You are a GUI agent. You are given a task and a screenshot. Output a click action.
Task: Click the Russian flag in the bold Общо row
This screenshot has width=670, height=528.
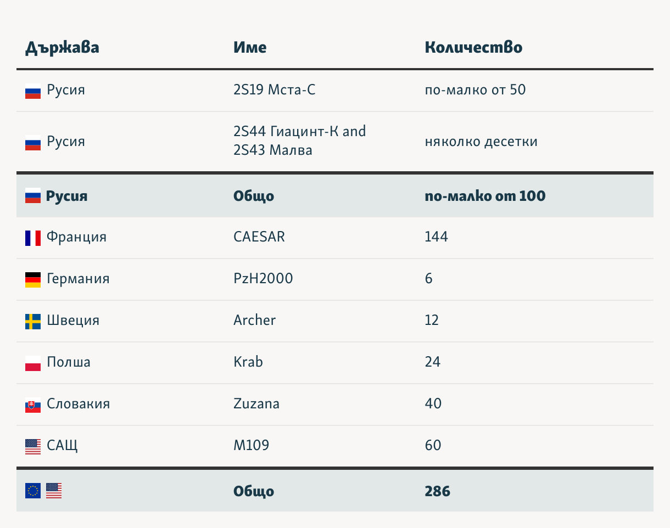(33, 196)
